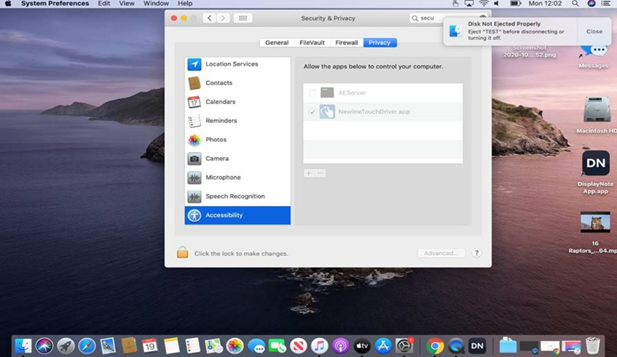Switch to the General tab
The width and height of the screenshot is (617, 357).
(277, 43)
